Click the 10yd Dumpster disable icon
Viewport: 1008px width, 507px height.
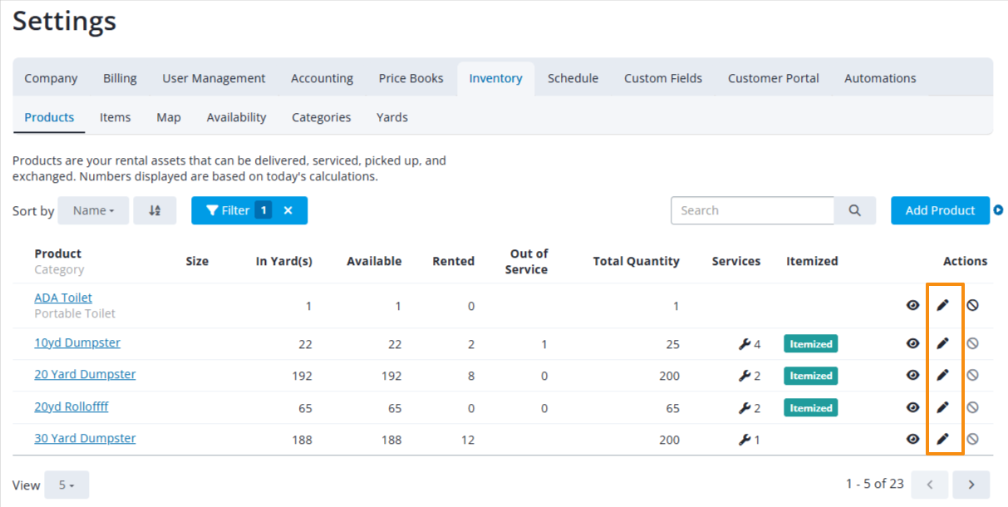click(x=972, y=343)
